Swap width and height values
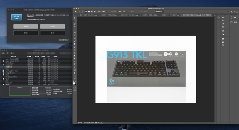This screenshot has width=239, height=130. tap(141, 12)
